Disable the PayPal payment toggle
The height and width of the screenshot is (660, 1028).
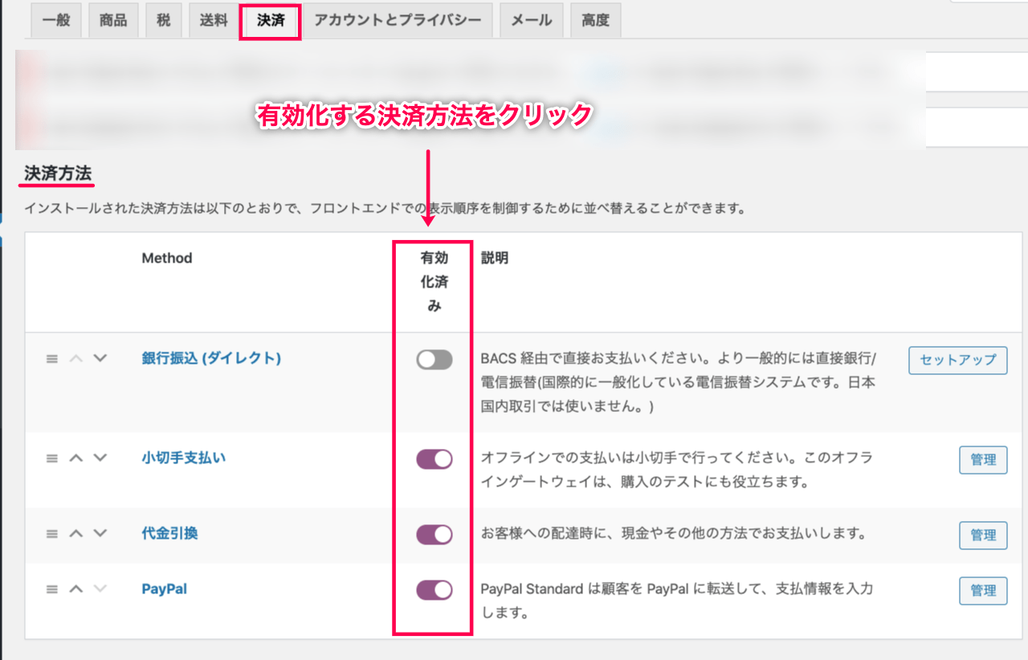(x=434, y=590)
